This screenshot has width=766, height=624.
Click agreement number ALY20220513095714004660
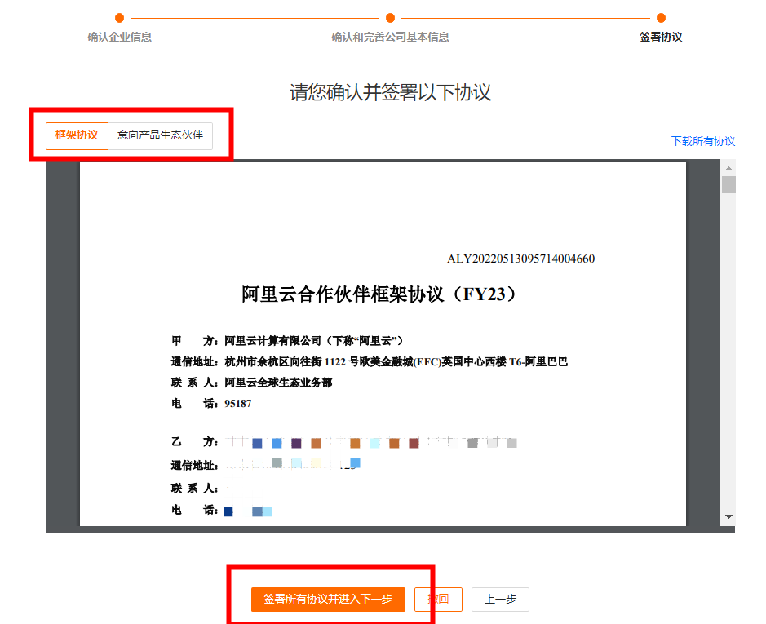click(520, 259)
